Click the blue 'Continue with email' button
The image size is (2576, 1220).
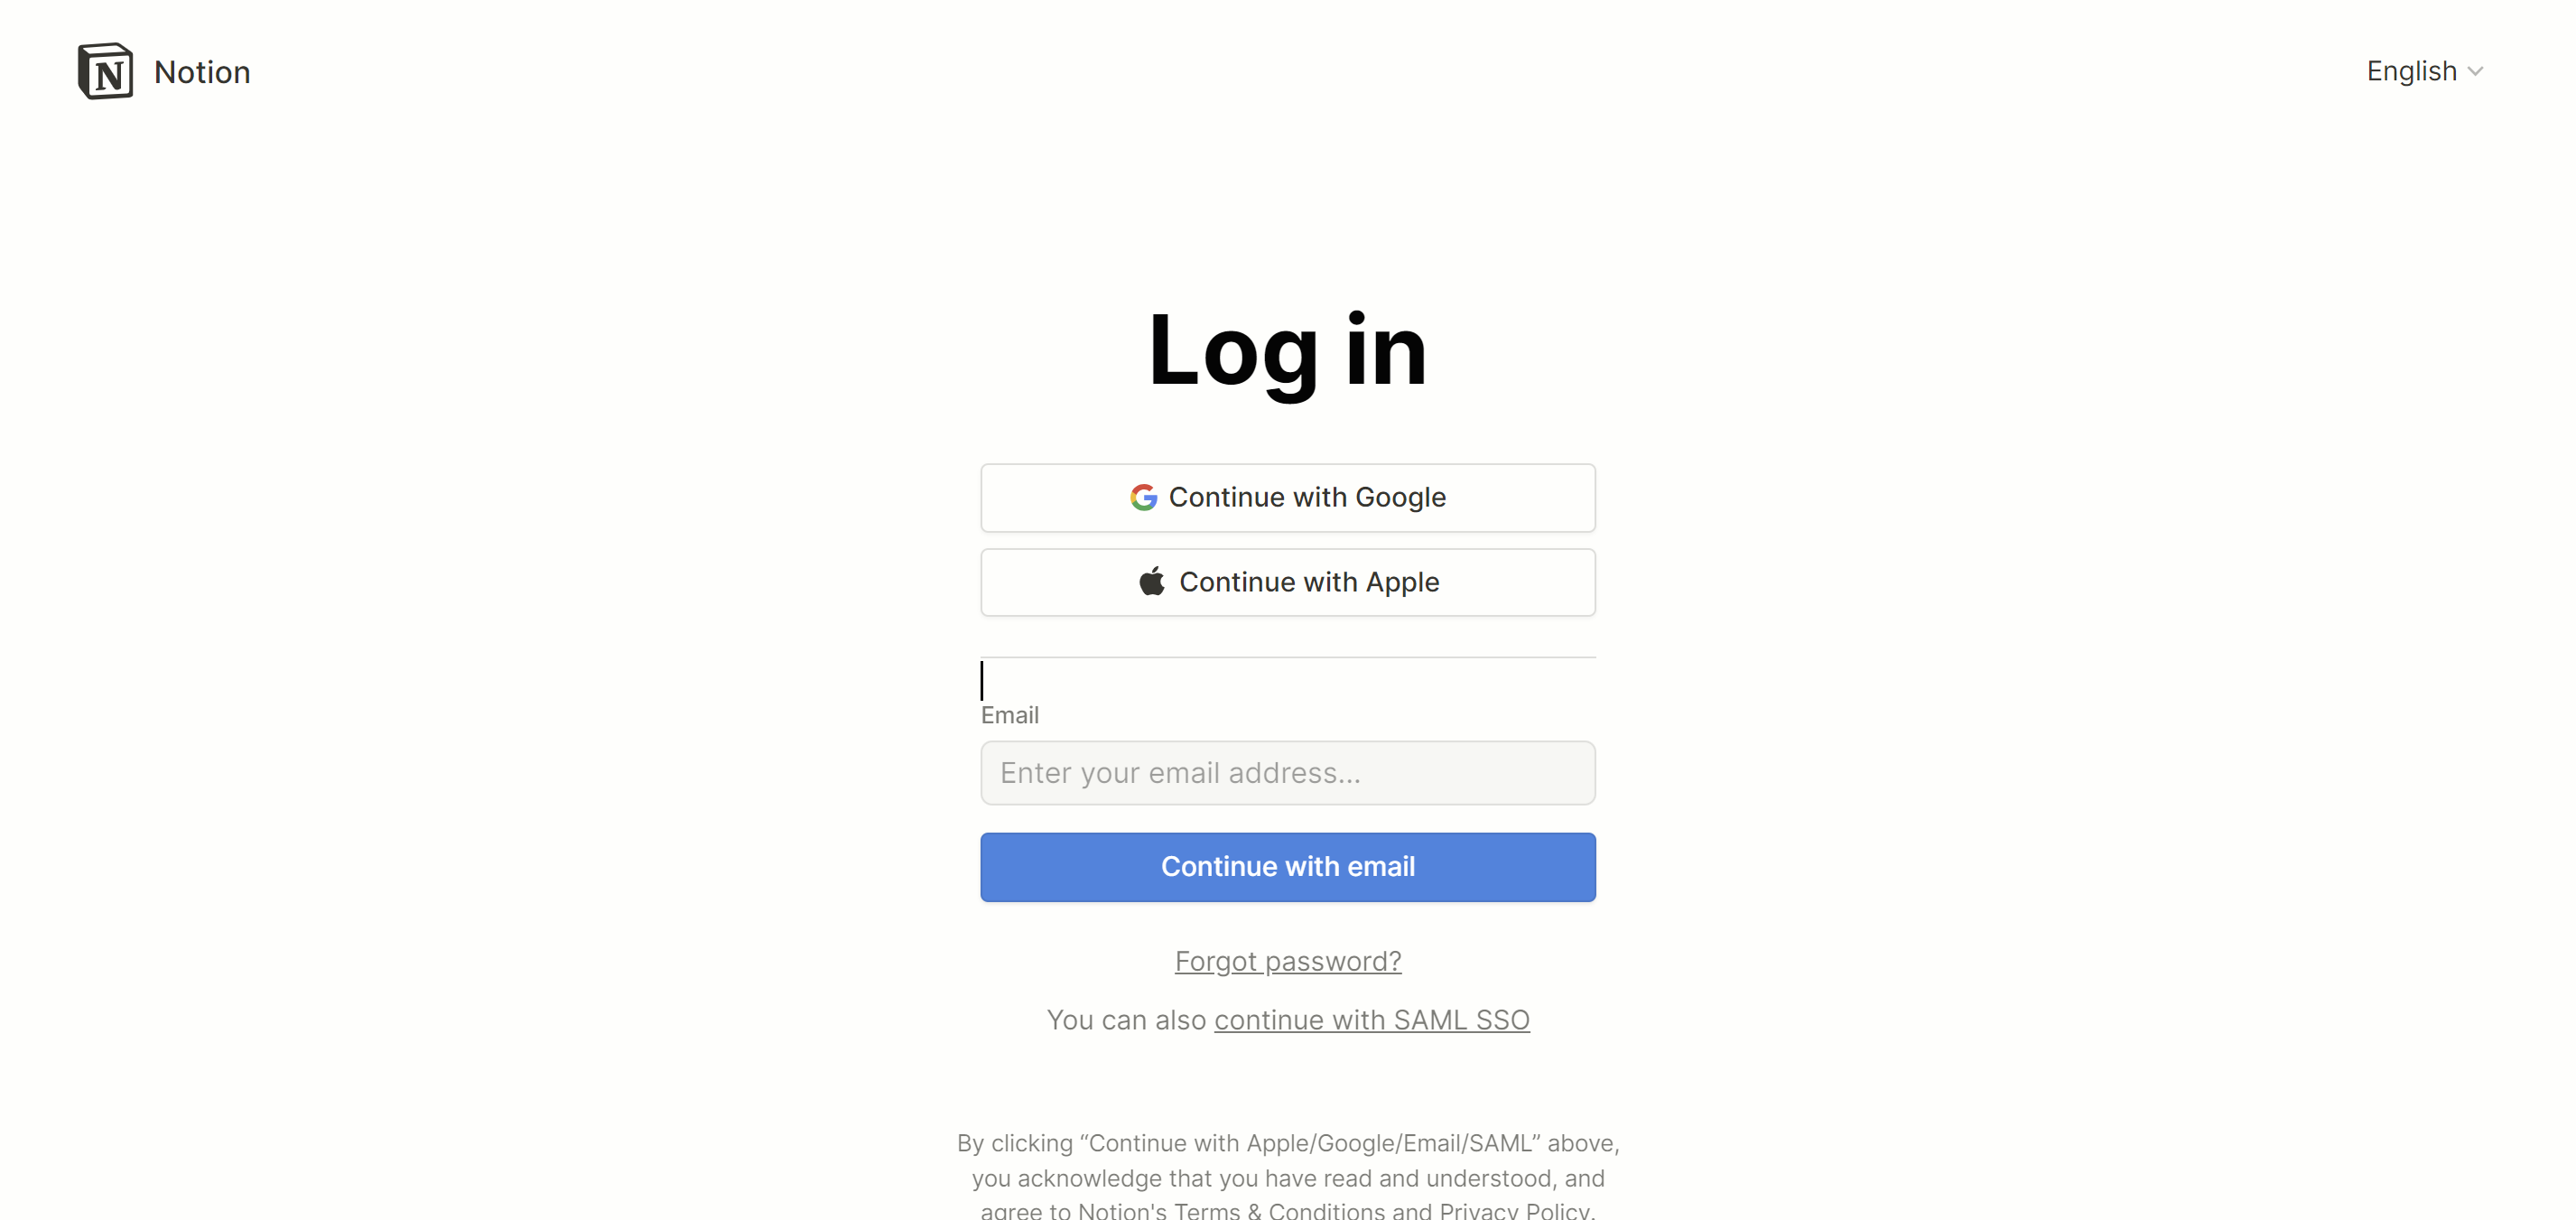[x=1288, y=865]
